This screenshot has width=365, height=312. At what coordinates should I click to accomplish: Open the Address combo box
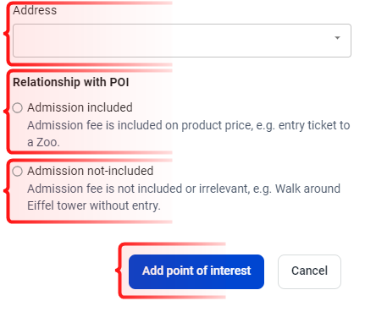(182, 41)
